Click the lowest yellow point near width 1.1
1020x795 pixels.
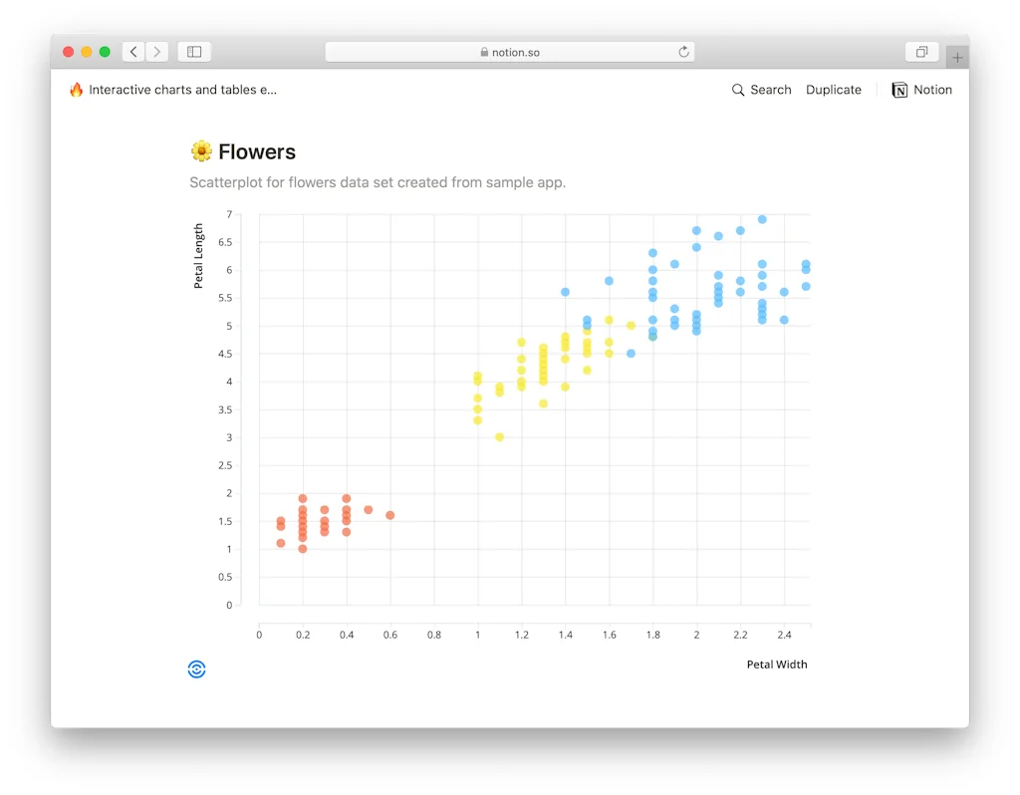[500, 437]
